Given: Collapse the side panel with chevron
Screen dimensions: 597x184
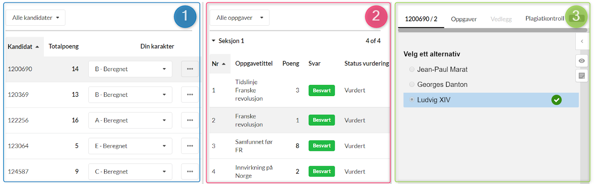Looking at the screenshot, I should click(582, 41).
